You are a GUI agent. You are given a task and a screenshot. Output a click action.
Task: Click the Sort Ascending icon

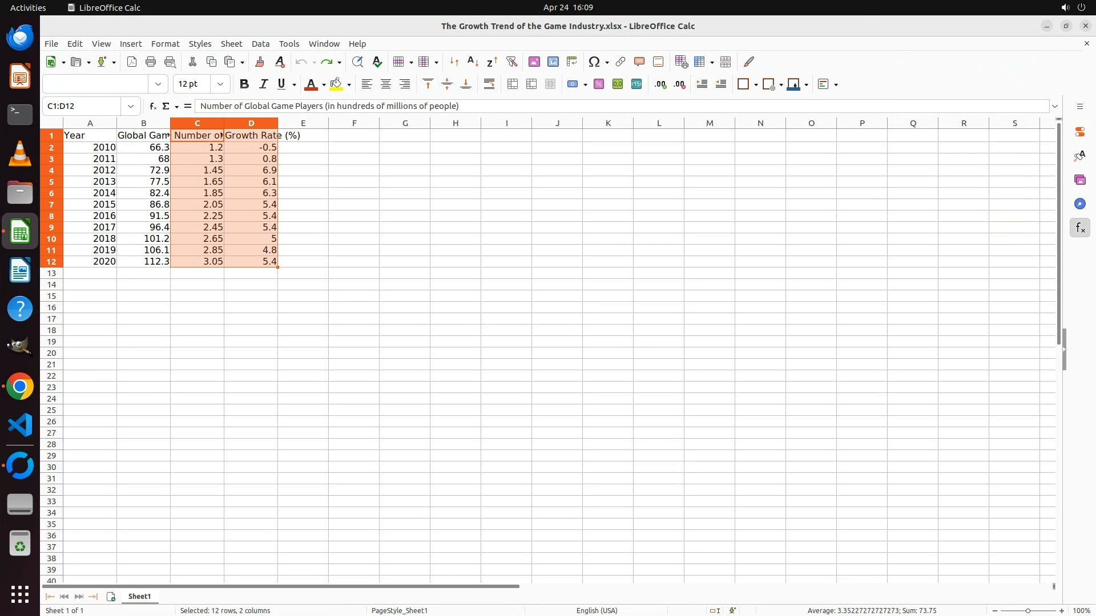(473, 62)
